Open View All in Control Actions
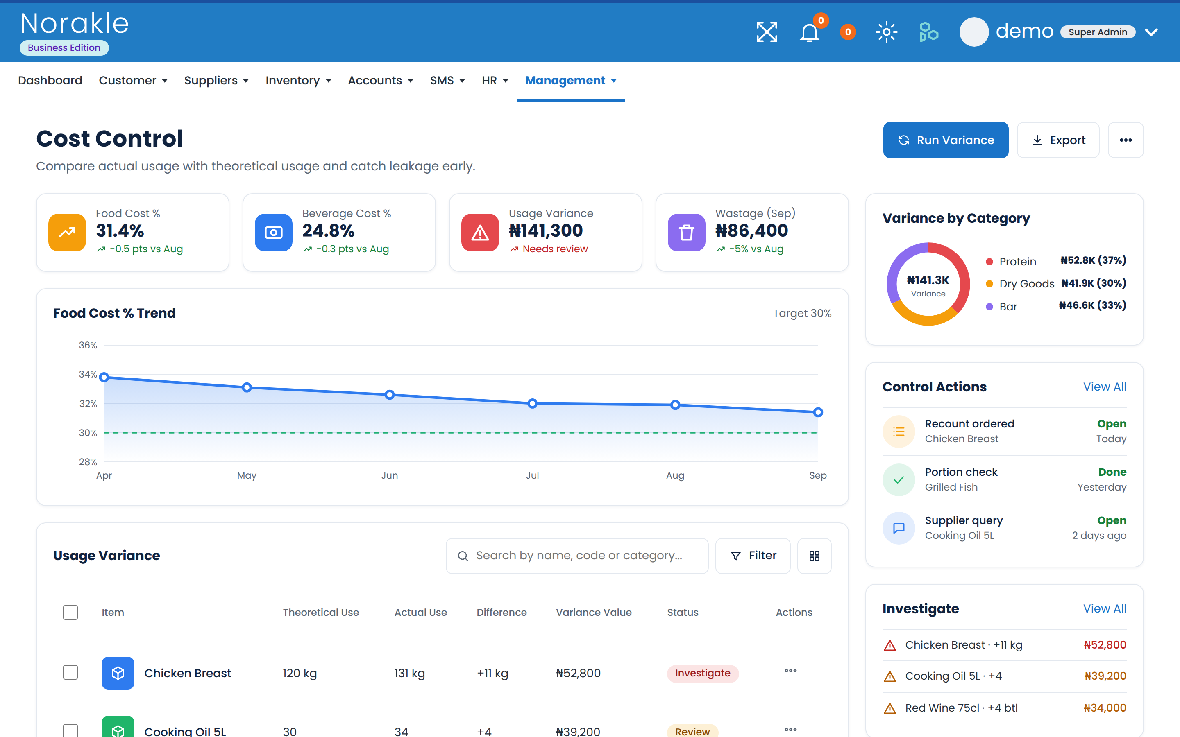This screenshot has width=1180, height=737. tap(1105, 387)
